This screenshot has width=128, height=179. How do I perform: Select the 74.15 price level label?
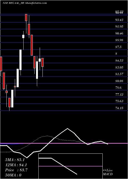point(119,108)
